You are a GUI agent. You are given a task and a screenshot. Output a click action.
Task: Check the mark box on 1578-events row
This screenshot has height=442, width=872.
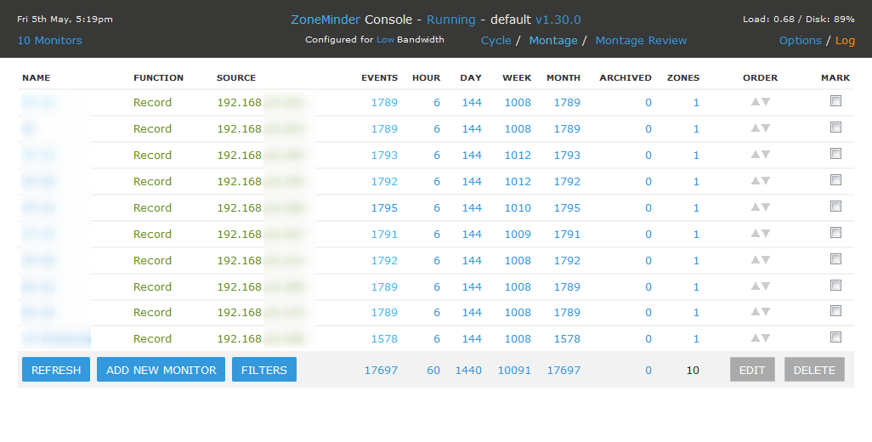point(835,337)
